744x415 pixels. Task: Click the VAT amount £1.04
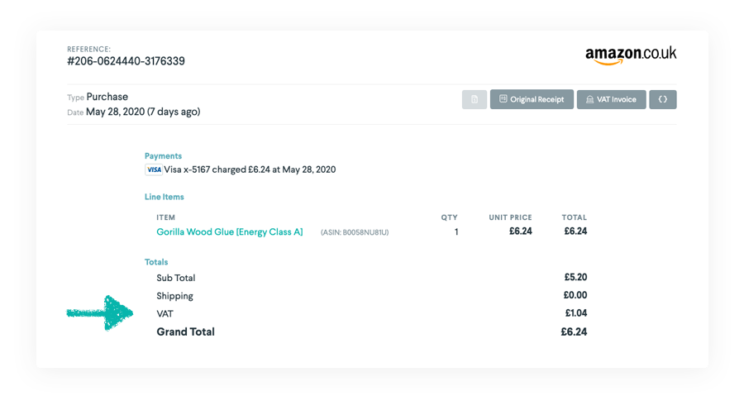[575, 313]
